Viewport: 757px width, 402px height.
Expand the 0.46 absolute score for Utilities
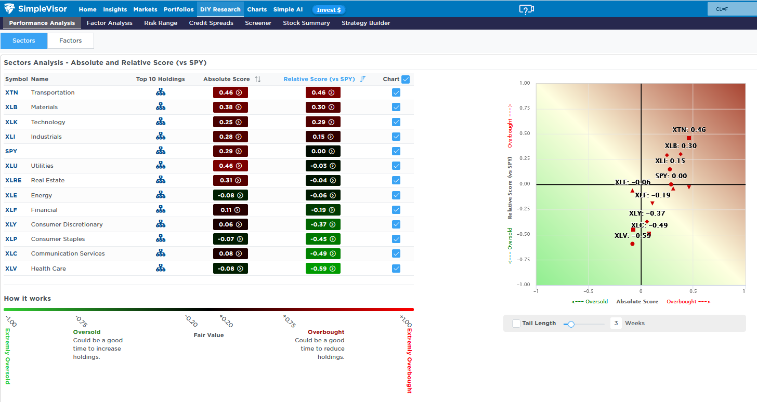coord(230,166)
